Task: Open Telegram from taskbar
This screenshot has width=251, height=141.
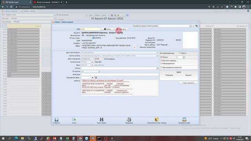Action: tap(93, 138)
